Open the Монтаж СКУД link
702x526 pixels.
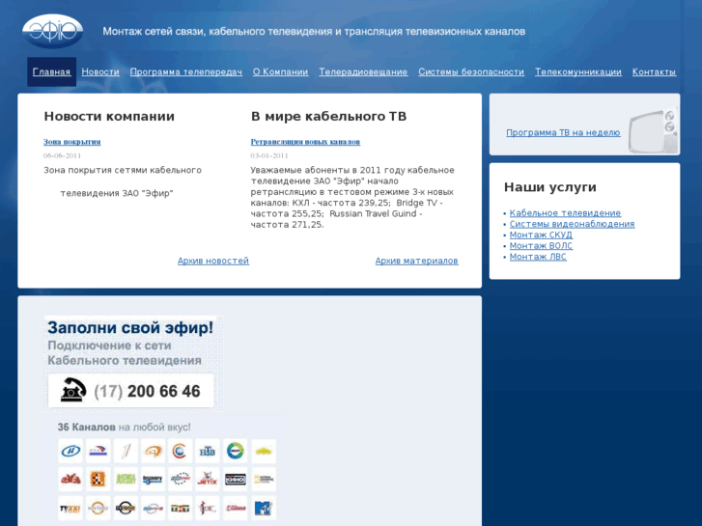click(541, 235)
